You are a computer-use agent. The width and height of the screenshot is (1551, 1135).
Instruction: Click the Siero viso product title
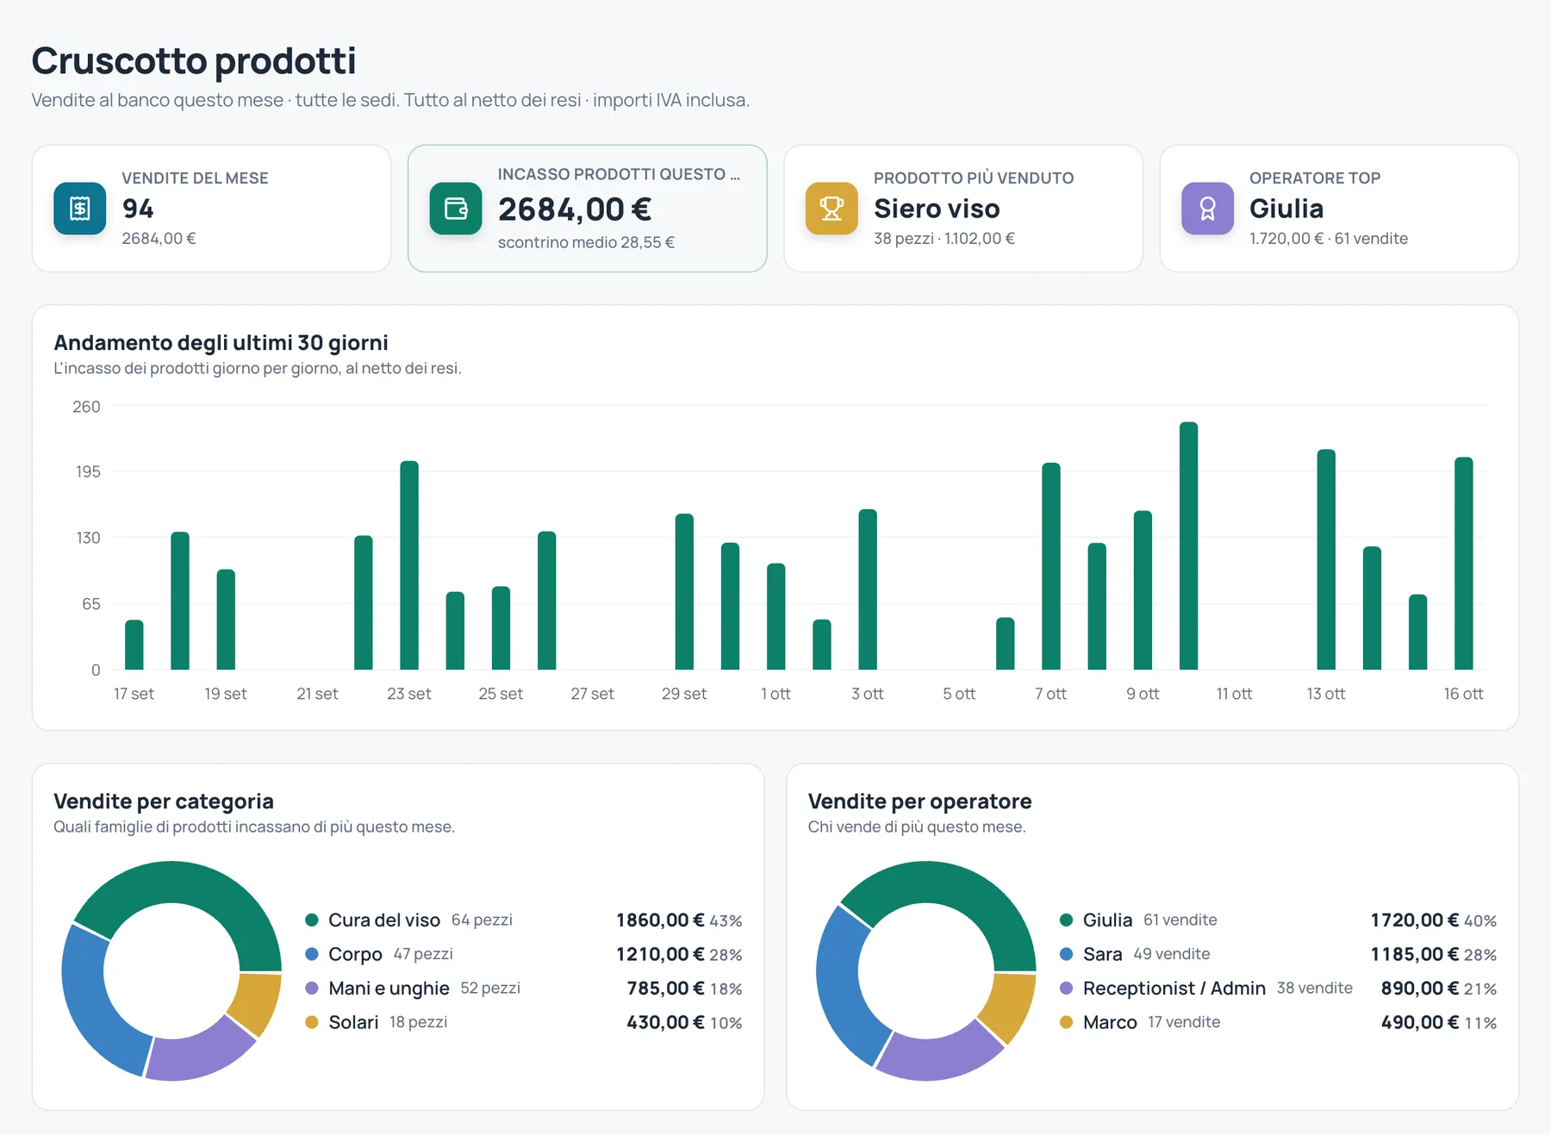point(937,209)
